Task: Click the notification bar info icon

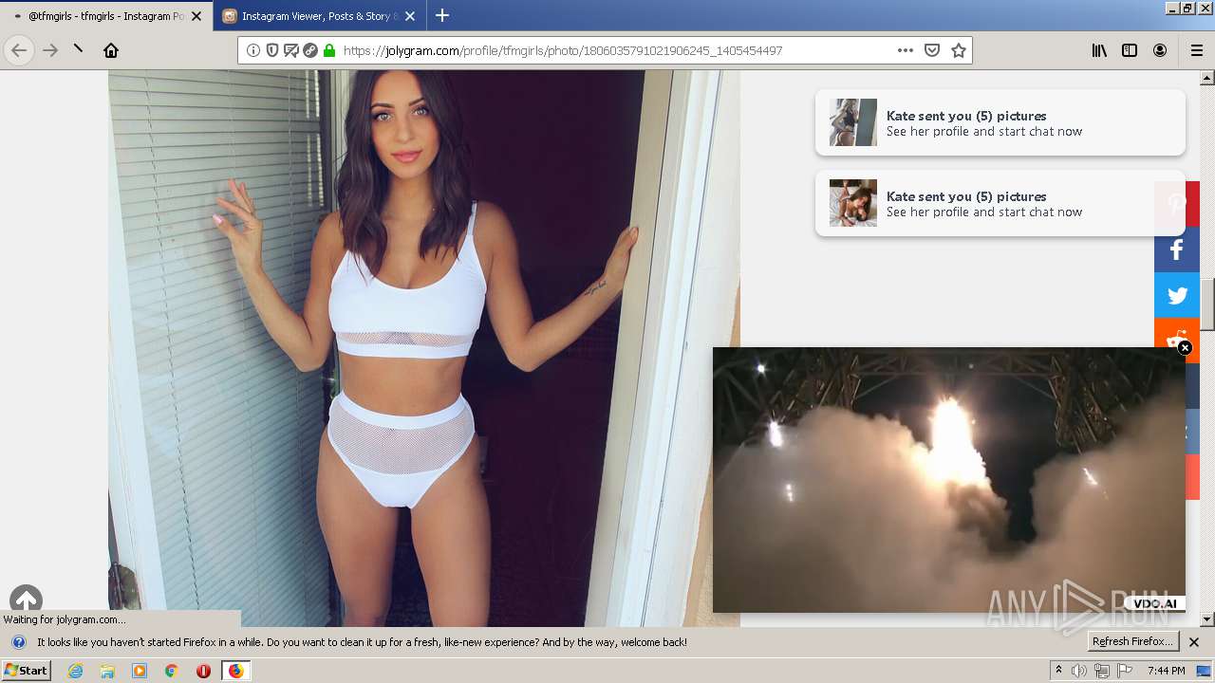Action: tap(18, 642)
